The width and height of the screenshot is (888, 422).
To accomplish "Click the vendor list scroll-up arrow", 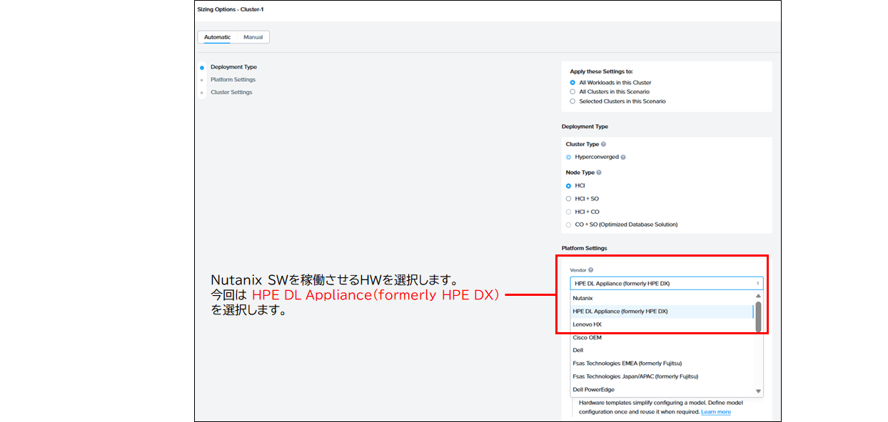I will point(758,296).
